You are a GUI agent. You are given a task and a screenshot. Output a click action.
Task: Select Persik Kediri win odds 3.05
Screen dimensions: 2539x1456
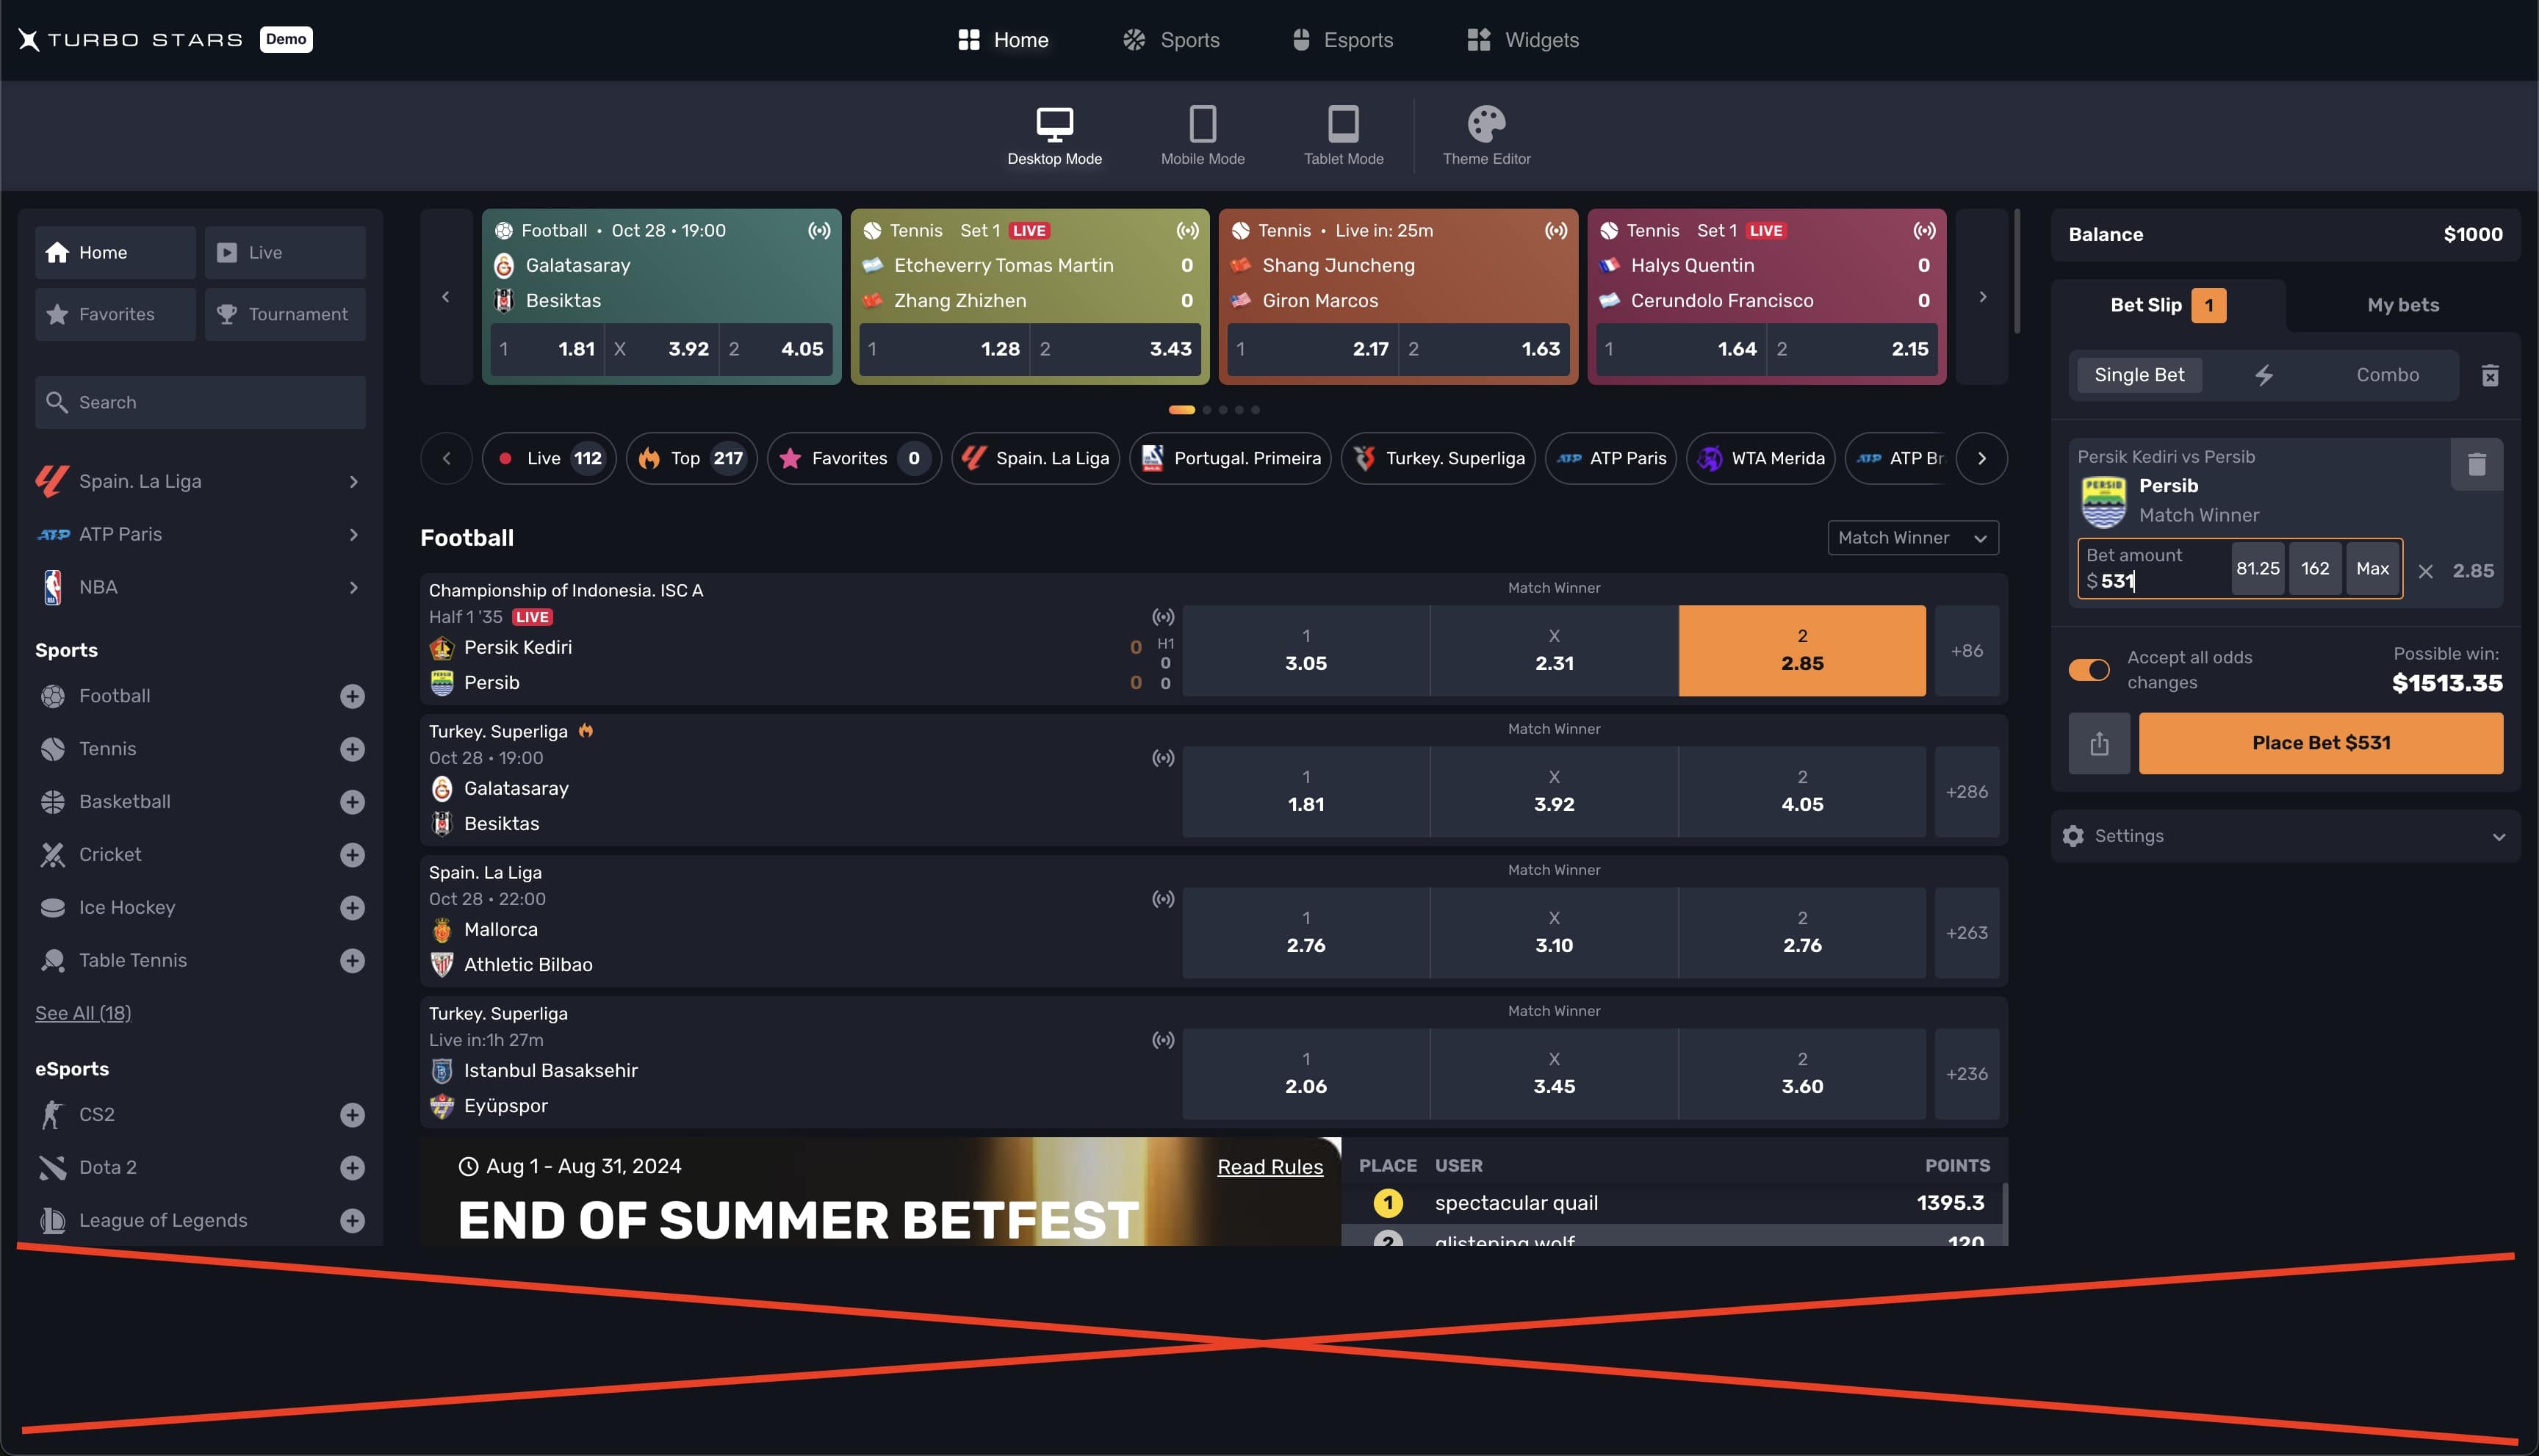tap(1305, 650)
